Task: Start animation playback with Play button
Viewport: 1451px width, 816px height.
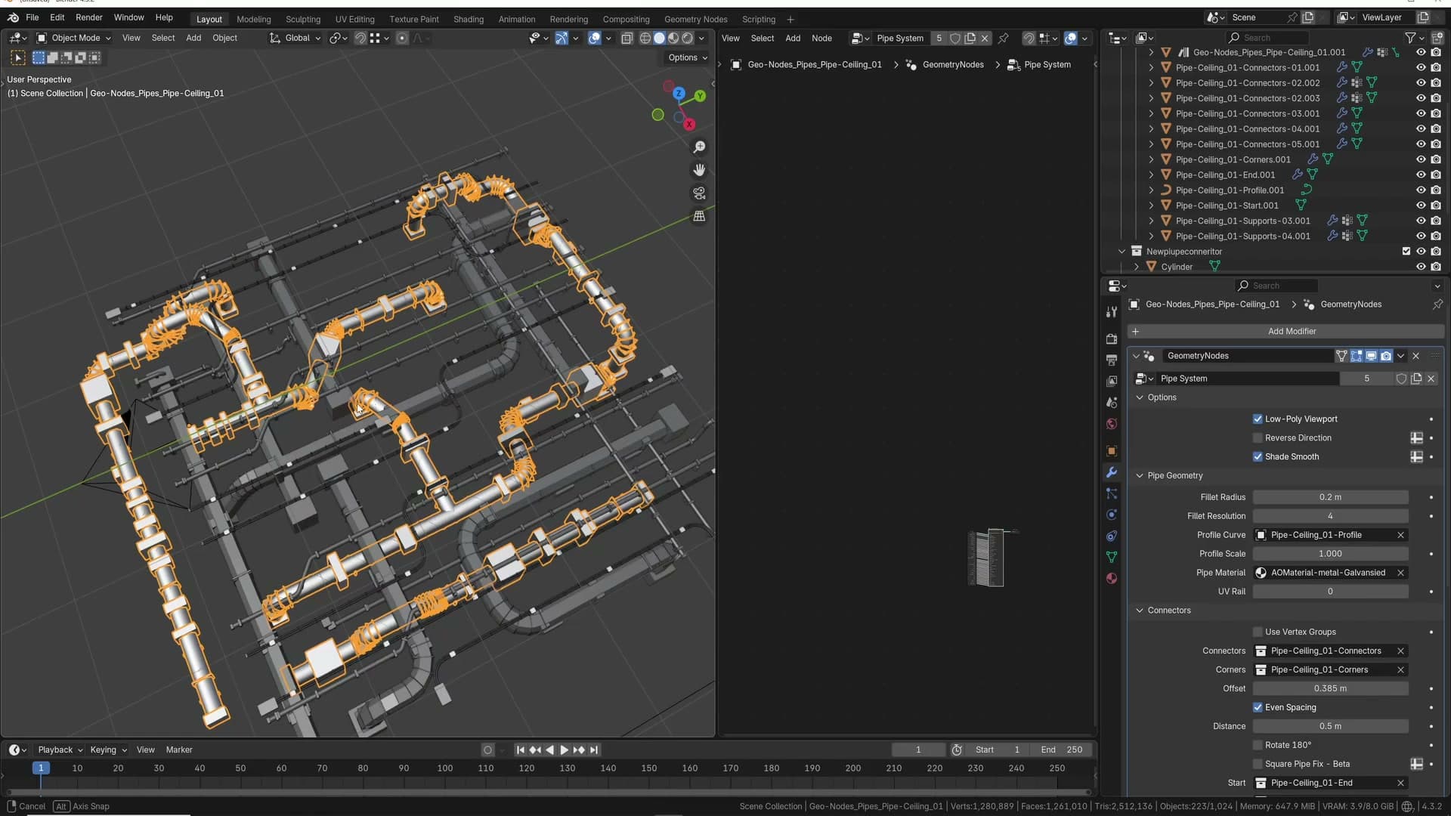Action: pos(564,750)
